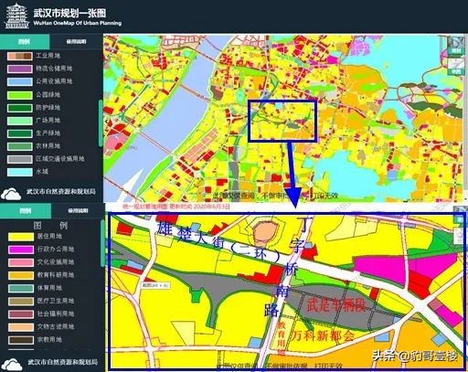Click the cloud icon beside the upper 武汉市自然资源和规划局
The image size is (468, 372).
coord(11,194)
